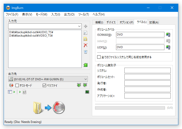Open the ヘルプ(H) menu
The image size is (182, 129).
(99, 14)
